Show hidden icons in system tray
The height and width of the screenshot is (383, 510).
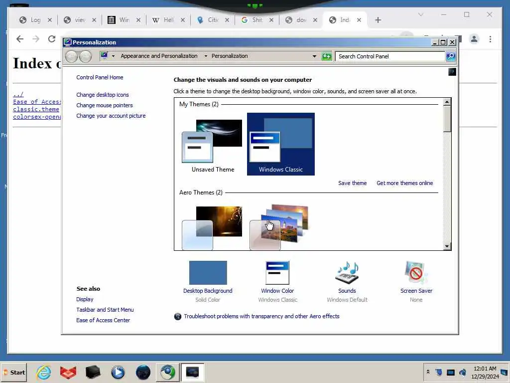428,372
